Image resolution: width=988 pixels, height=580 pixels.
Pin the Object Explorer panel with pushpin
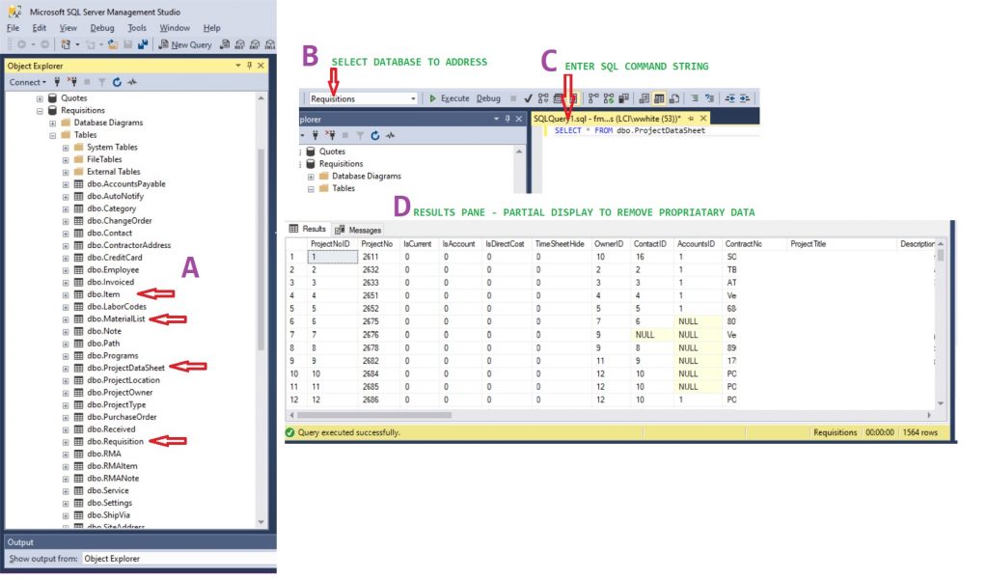(x=249, y=66)
